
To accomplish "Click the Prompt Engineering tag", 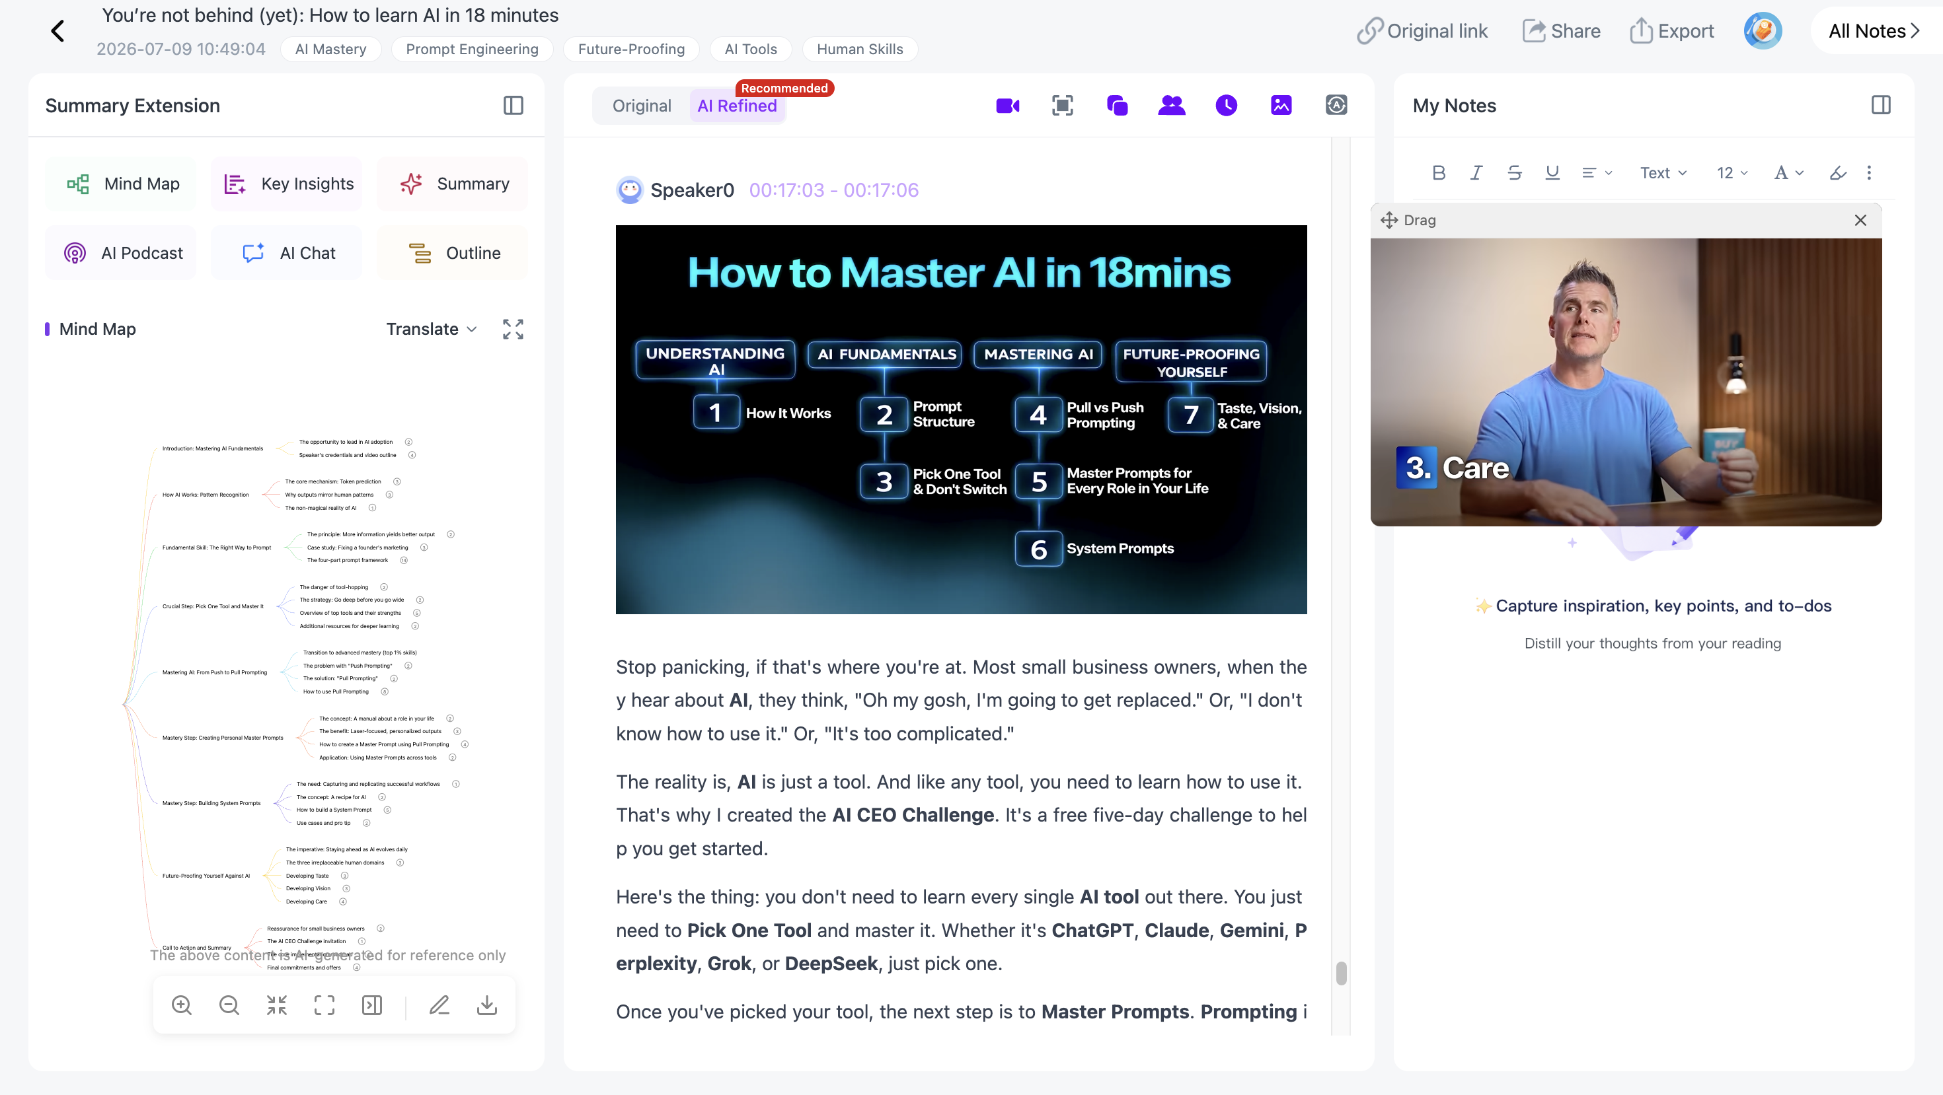I will (x=471, y=49).
